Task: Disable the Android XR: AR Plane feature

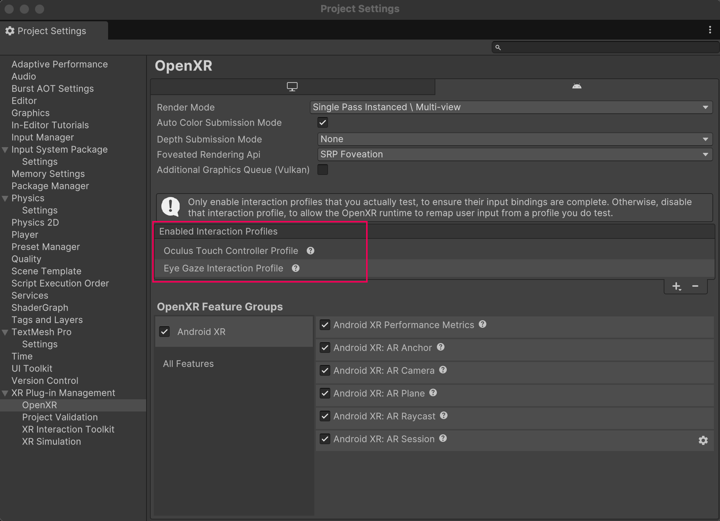Action: click(325, 393)
